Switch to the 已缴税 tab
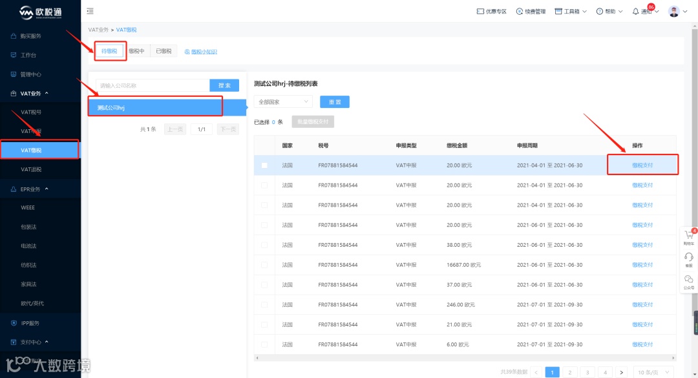Image resolution: width=698 pixels, height=378 pixels. (x=164, y=51)
